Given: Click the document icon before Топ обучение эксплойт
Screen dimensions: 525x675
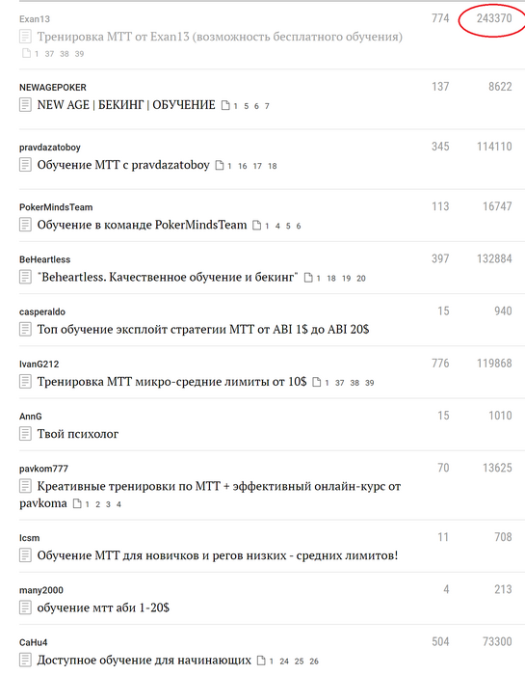Looking at the screenshot, I should click(x=25, y=330).
